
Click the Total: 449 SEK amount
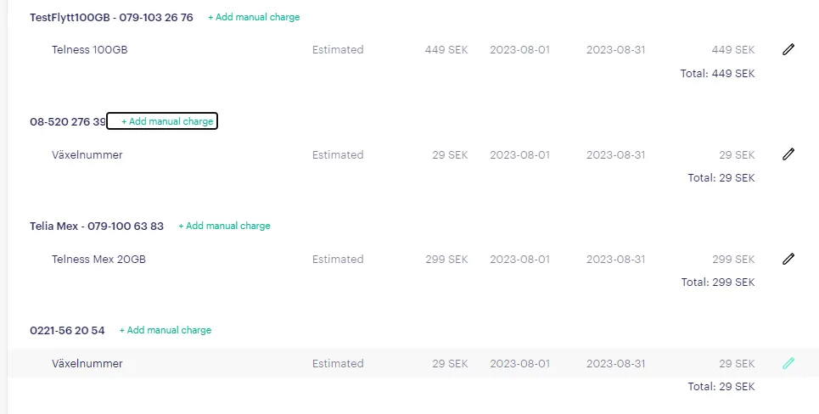coord(717,74)
